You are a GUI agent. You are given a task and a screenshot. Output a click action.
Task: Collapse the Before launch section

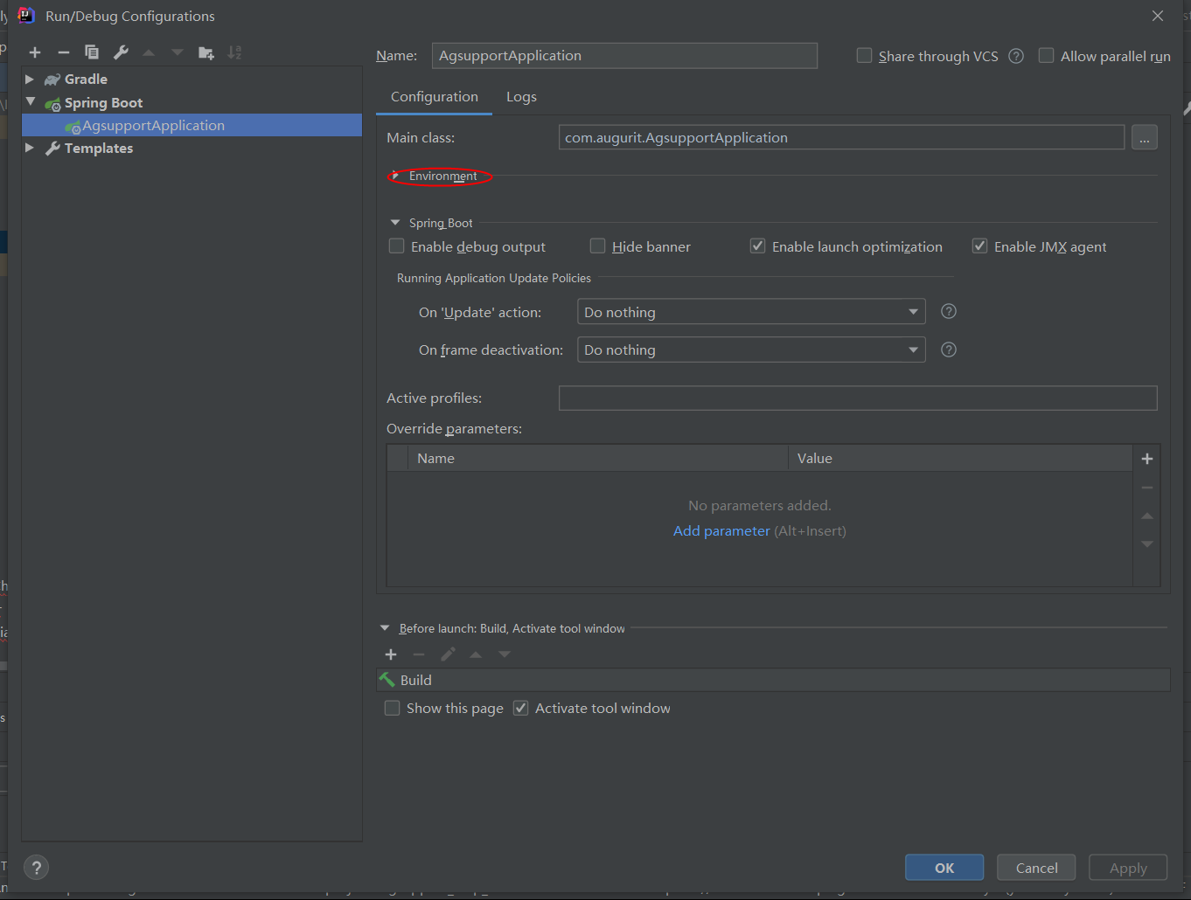click(x=385, y=628)
